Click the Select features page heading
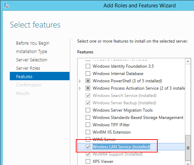This screenshot has height=165, width=194. (35, 25)
